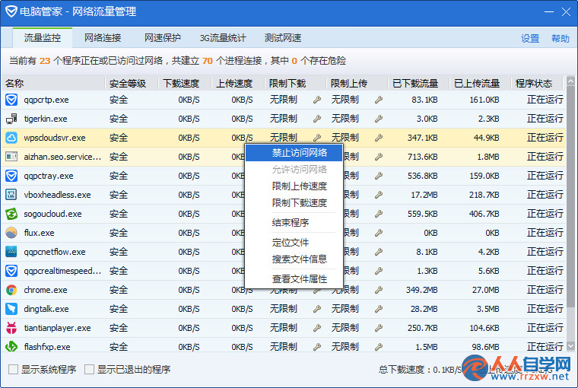Click download limit wrench for qqpcrtp.exe
Screen dimensions: 578x388
tap(317, 100)
